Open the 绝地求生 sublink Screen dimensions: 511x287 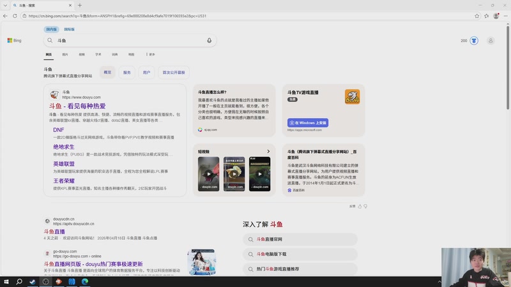point(64,147)
